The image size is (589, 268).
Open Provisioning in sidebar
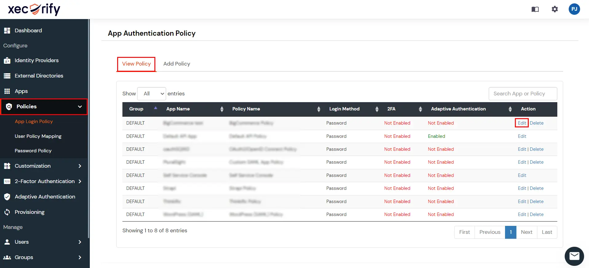(x=30, y=212)
